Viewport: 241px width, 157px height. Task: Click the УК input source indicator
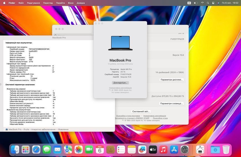click(x=189, y=3)
